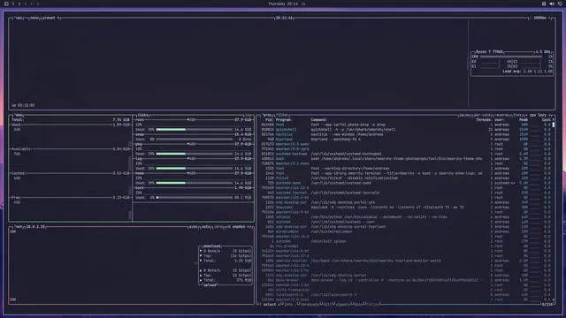
Task: Click select button in proc footer
Action: pos(270,305)
